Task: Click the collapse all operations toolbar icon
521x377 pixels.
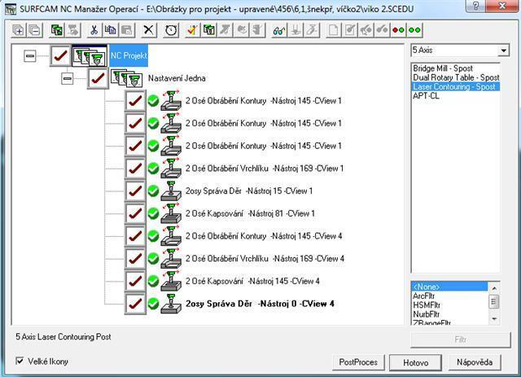Action: [35, 30]
